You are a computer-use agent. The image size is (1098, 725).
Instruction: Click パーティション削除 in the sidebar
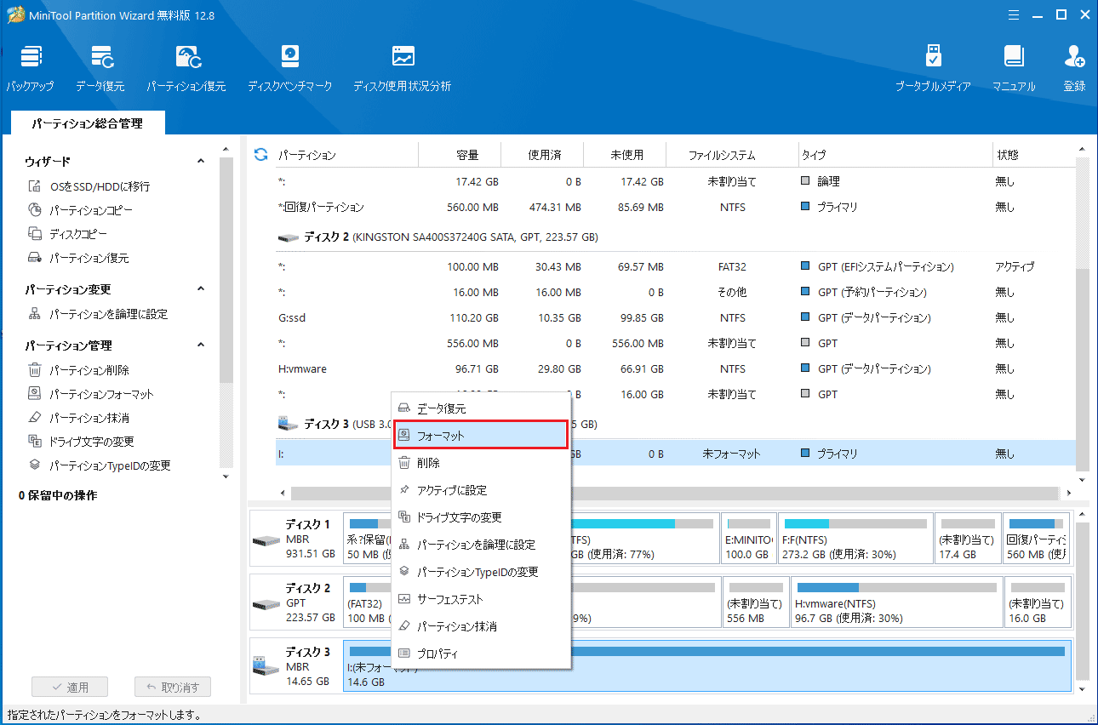[79, 370]
